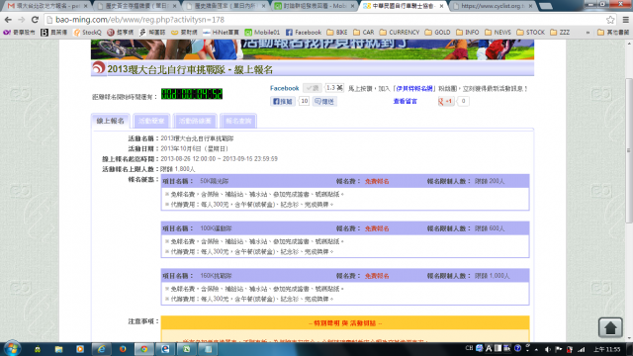Open the blue fan page link
The height and width of the screenshot is (356, 633).
(414, 88)
